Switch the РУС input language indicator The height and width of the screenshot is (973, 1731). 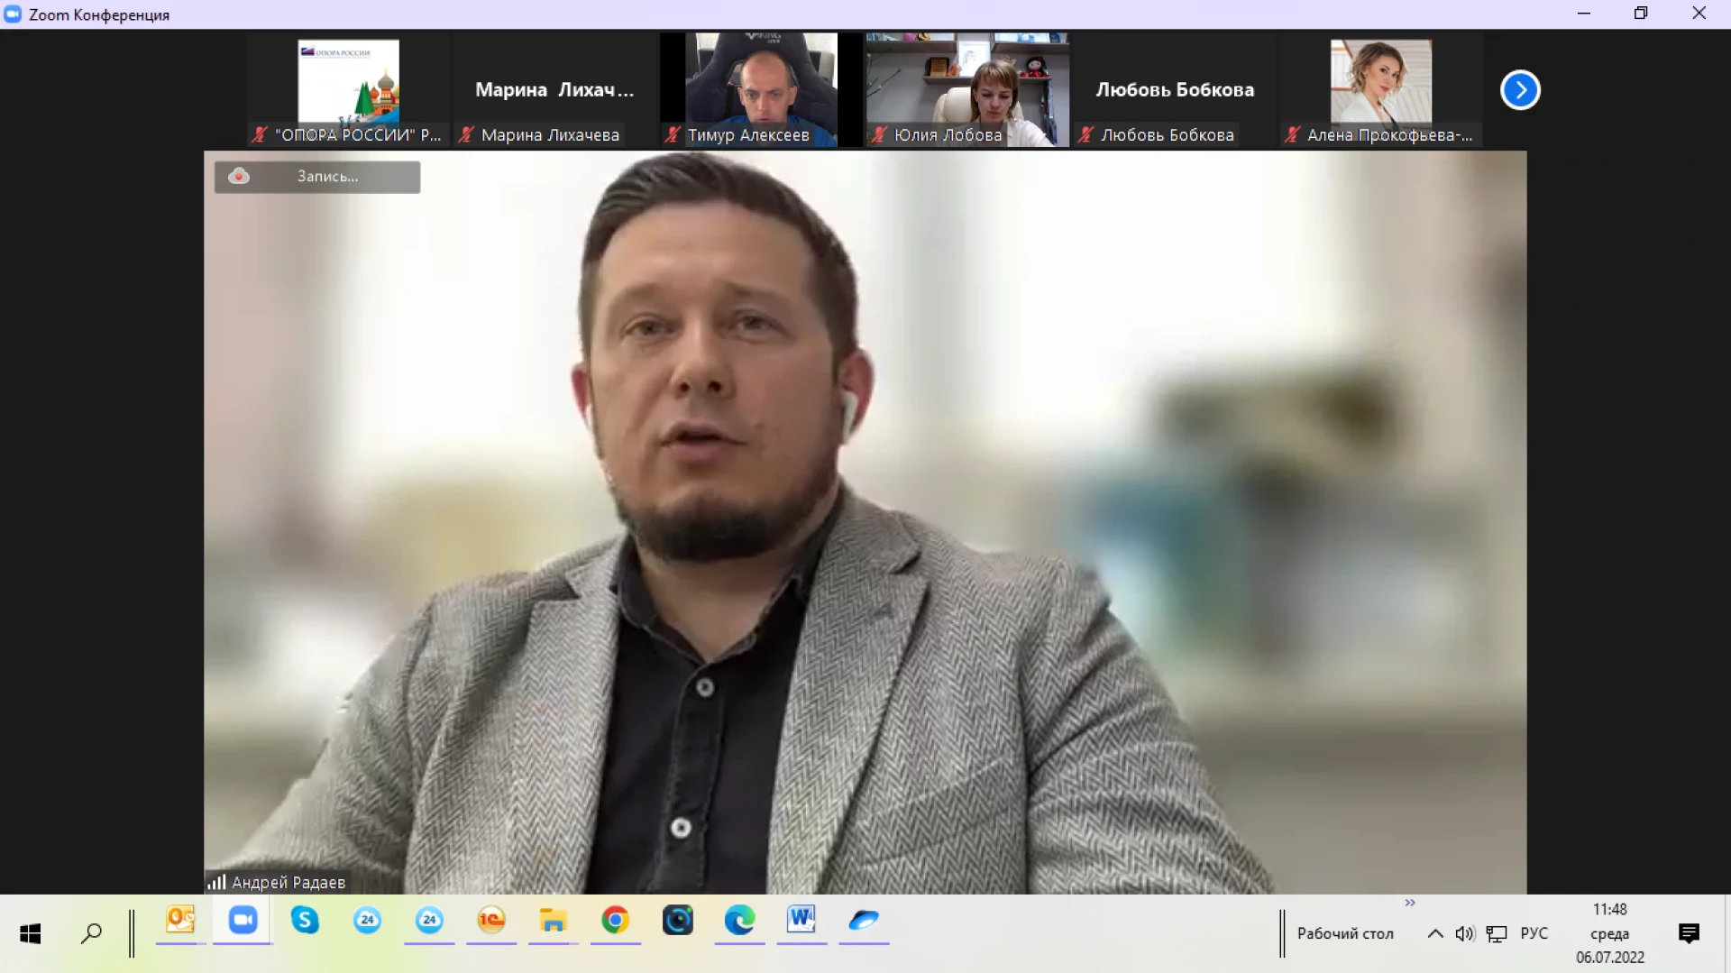coord(1534,934)
